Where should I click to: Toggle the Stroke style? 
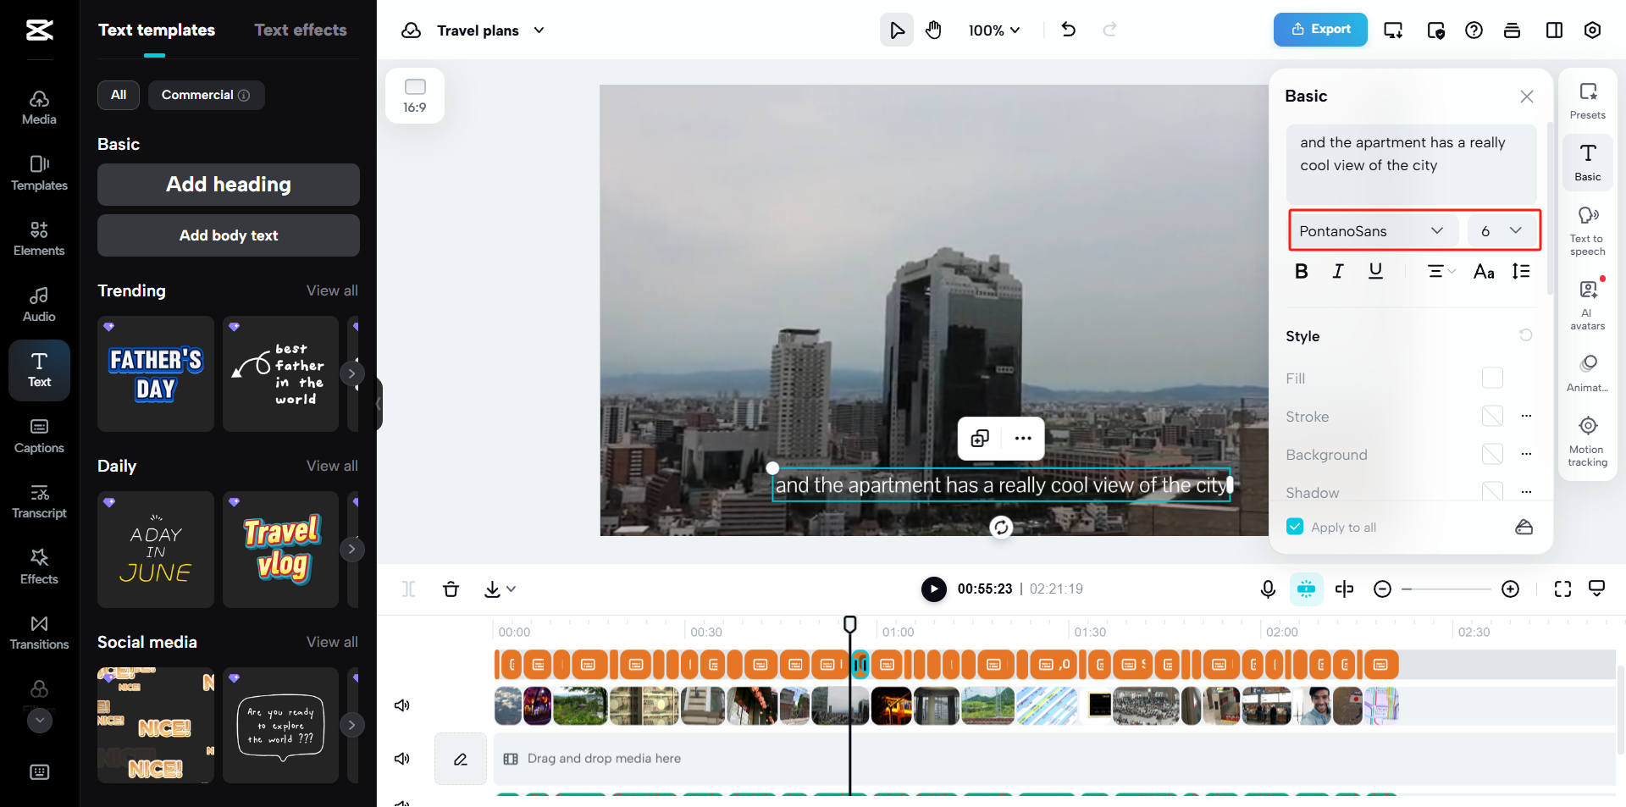pos(1492,416)
